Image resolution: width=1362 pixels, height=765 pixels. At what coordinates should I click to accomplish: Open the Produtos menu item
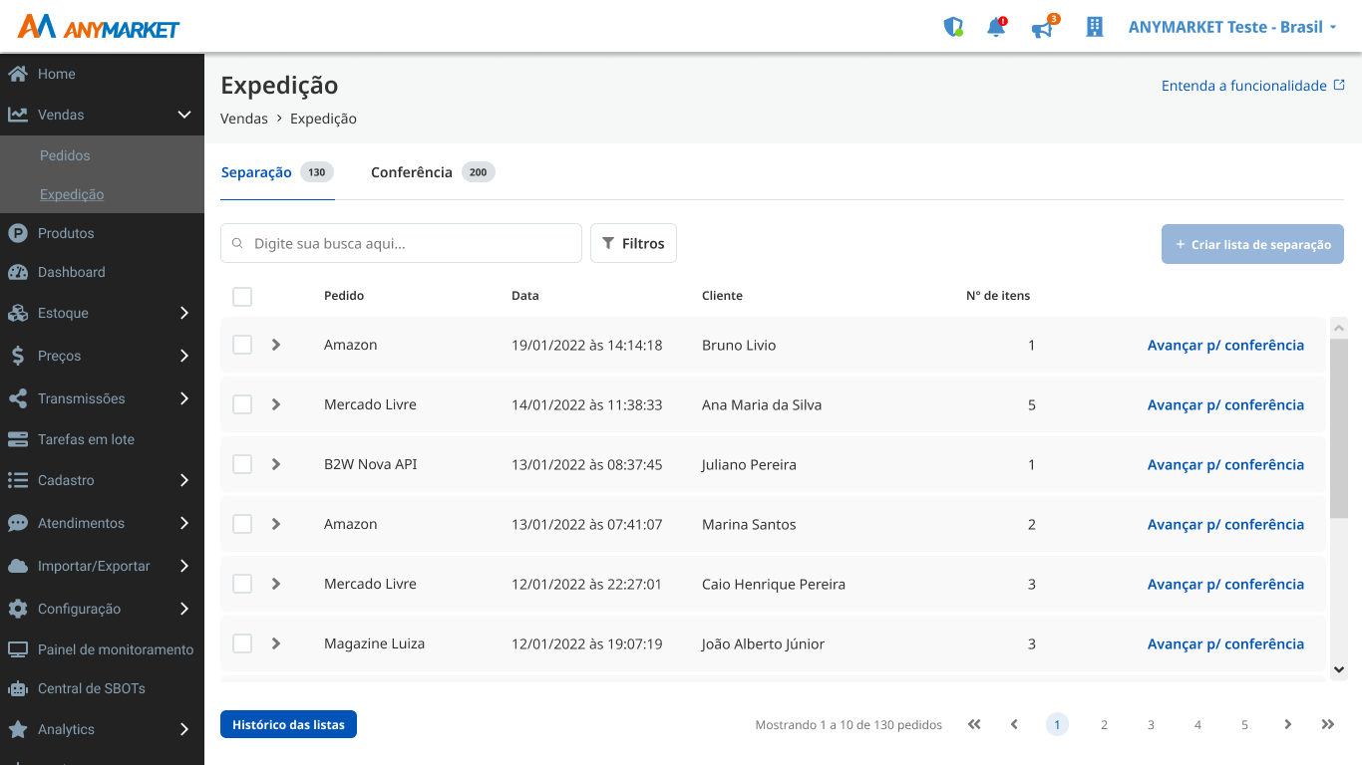[66, 233]
